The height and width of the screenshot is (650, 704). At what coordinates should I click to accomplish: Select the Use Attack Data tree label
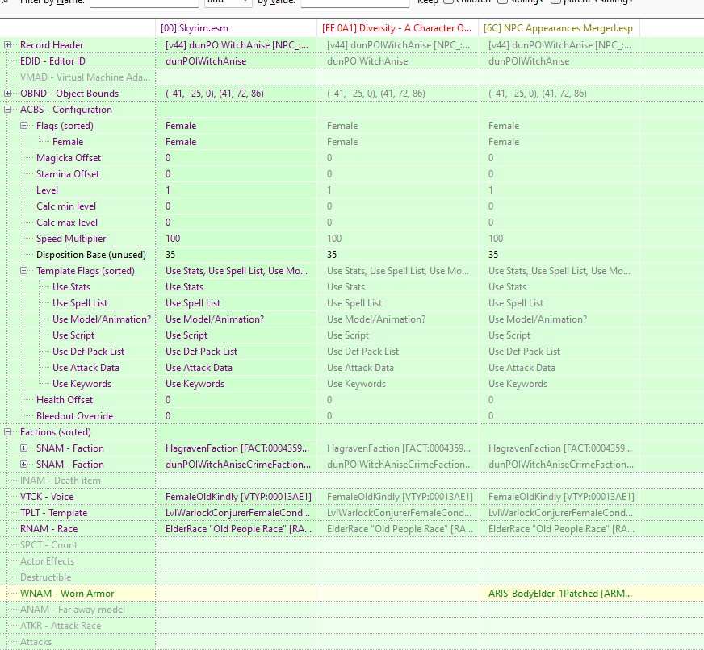click(x=86, y=368)
